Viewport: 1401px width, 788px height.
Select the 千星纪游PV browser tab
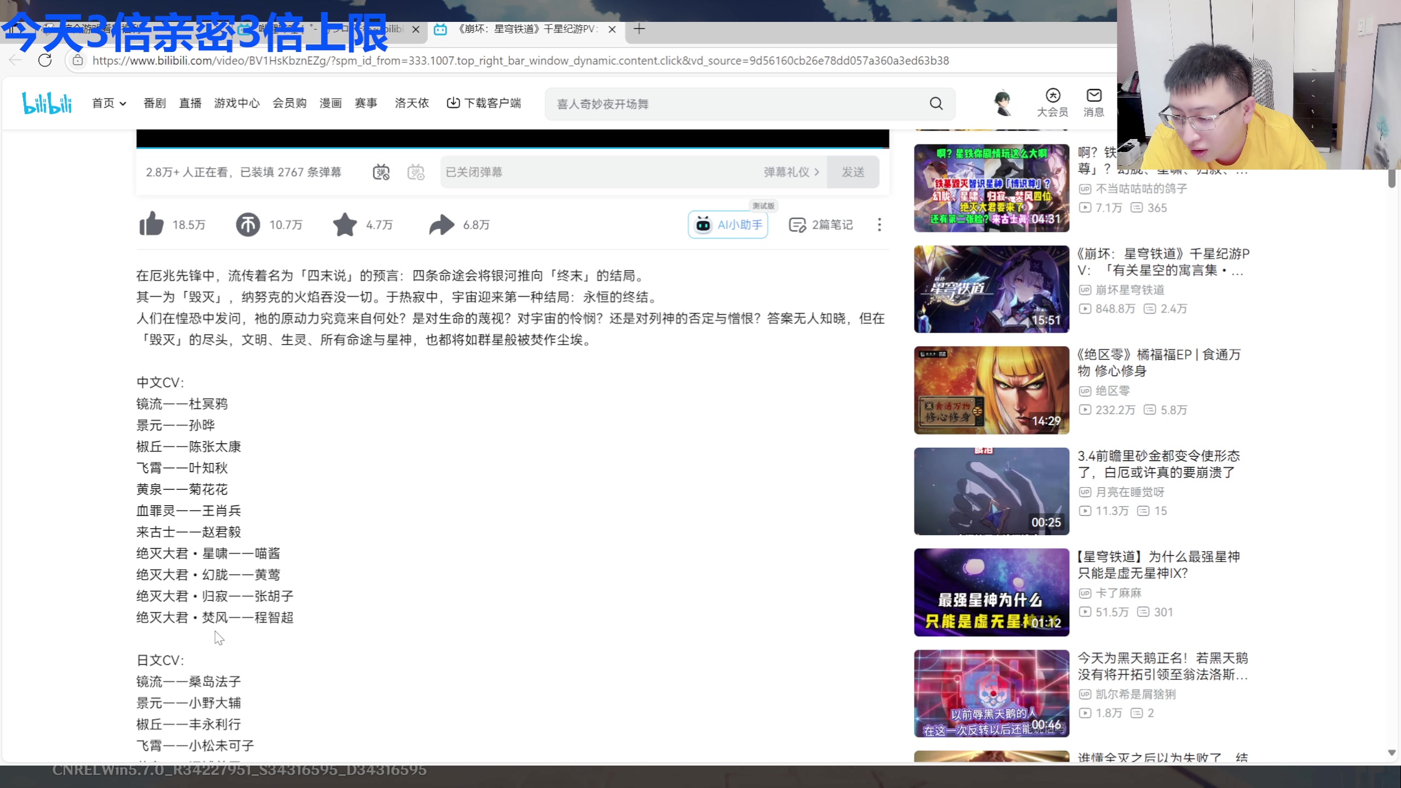click(x=525, y=29)
